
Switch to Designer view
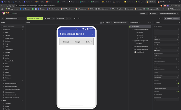tap(168, 18)
